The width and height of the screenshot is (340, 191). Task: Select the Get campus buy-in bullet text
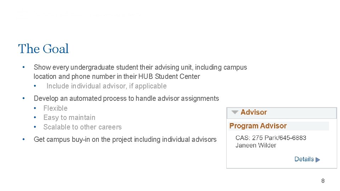(x=125, y=139)
